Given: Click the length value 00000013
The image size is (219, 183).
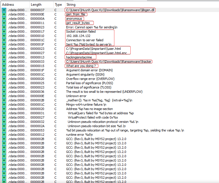Looking at the screenshot, I should pos(37,57).
